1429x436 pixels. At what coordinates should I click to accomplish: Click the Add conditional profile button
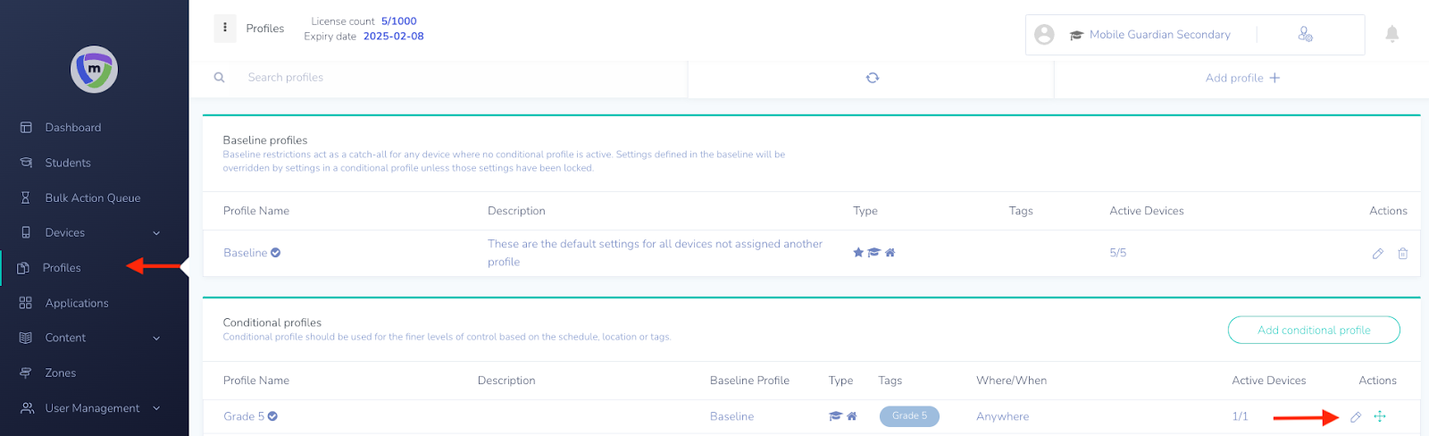click(1314, 330)
